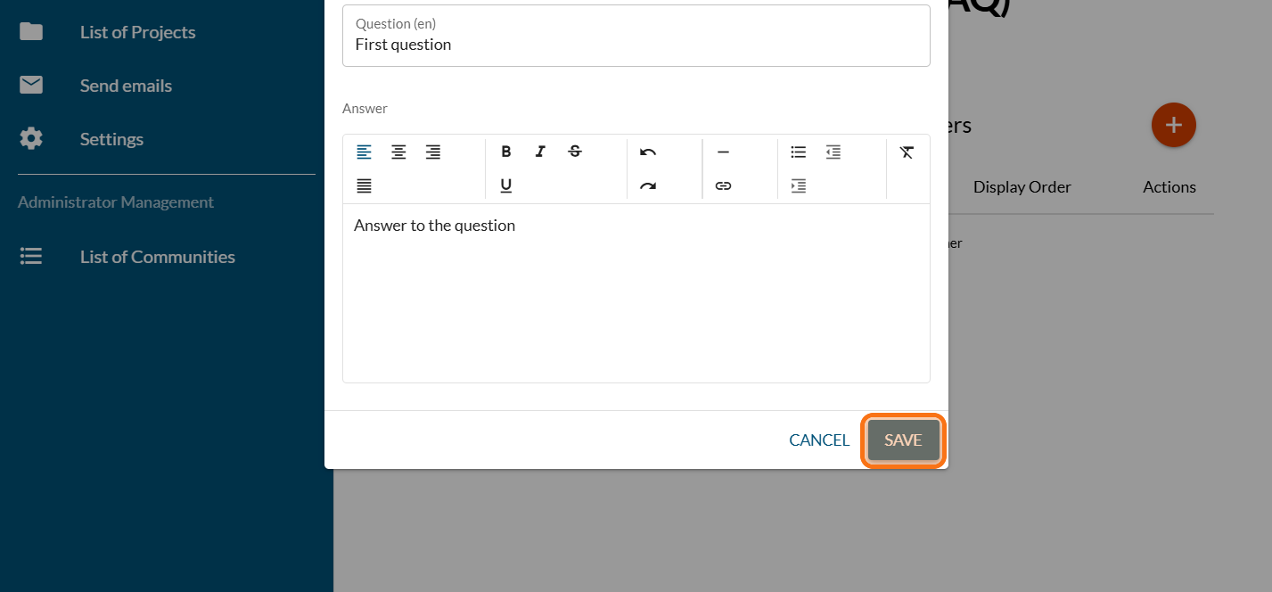Cancel the question dialog
This screenshot has width=1272, height=592.
(x=819, y=440)
